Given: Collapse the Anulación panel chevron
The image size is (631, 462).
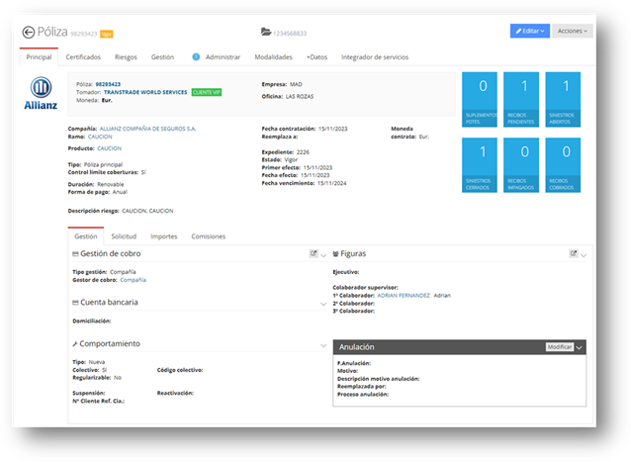Looking at the screenshot, I should tap(580, 347).
